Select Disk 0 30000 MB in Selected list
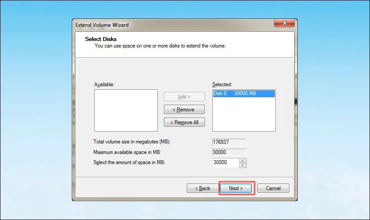The image size is (370, 220). 243,94
